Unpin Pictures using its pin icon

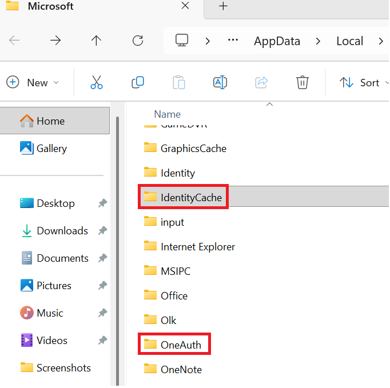[x=102, y=285]
